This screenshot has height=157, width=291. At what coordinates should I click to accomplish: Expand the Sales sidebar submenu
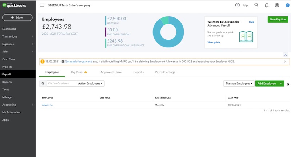pyautogui.click(x=32, y=51)
